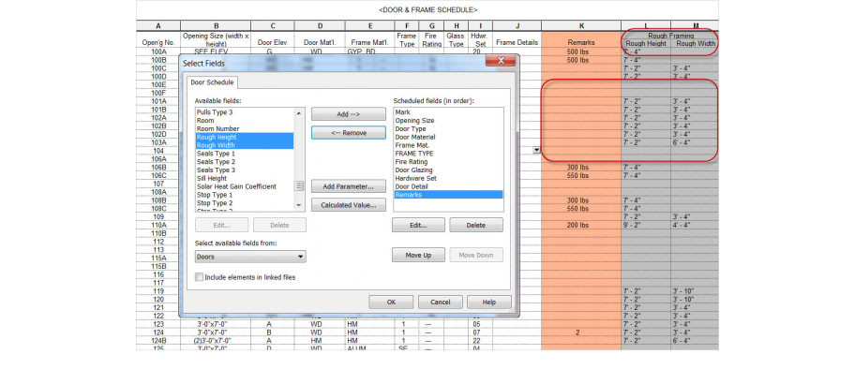
Task: Select column K header in schedule
Action: click(581, 25)
